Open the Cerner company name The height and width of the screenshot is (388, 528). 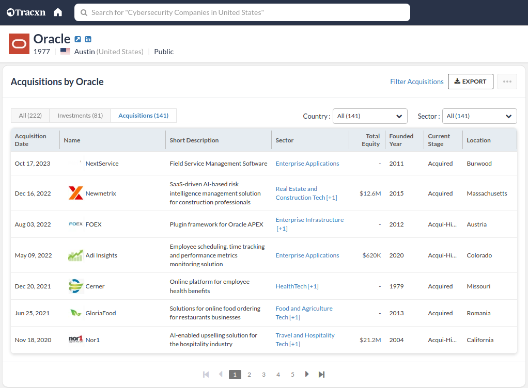click(95, 286)
